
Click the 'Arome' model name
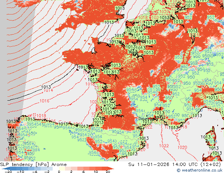point(59,165)
